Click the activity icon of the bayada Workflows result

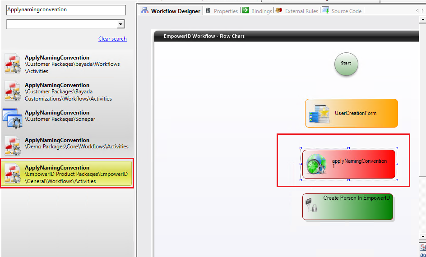[13, 64]
